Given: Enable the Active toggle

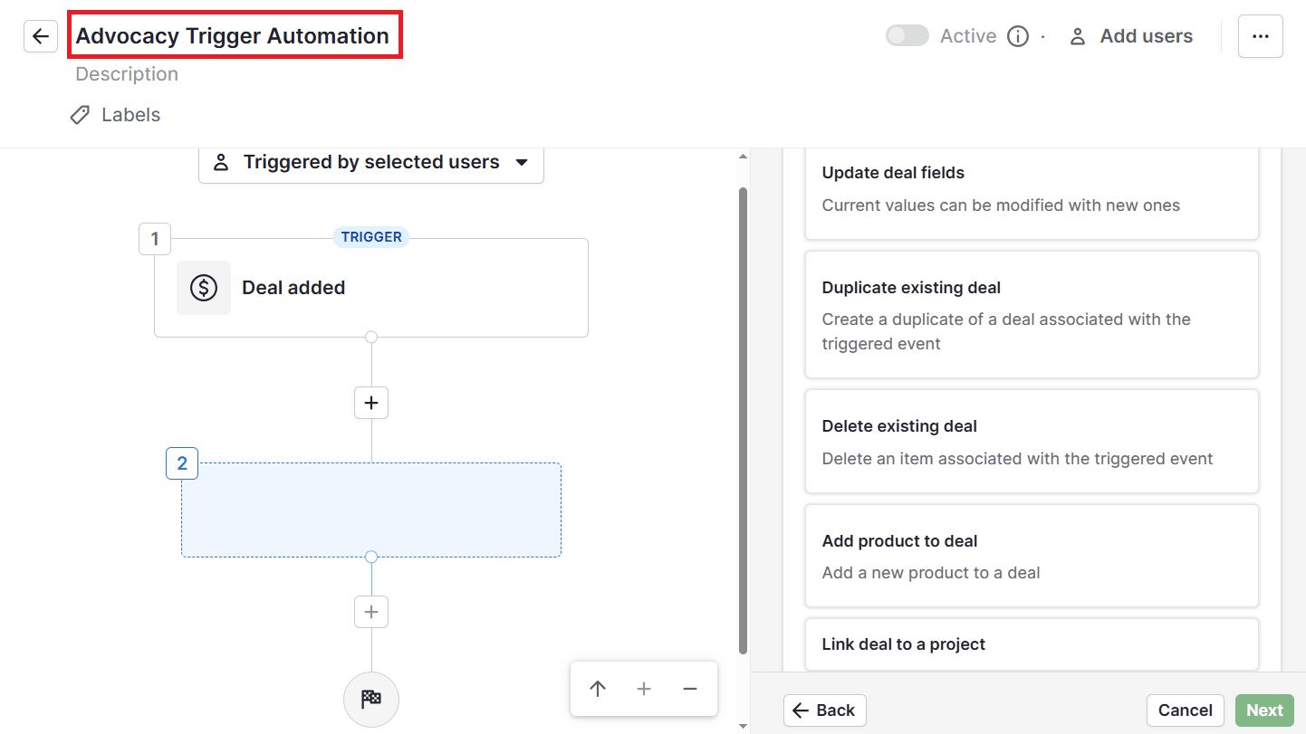Looking at the screenshot, I should (x=907, y=34).
